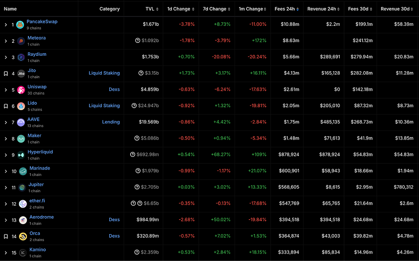The width and height of the screenshot is (419, 261).
Task: Click the Uniswap logo icon
Action: pos(21,90)
